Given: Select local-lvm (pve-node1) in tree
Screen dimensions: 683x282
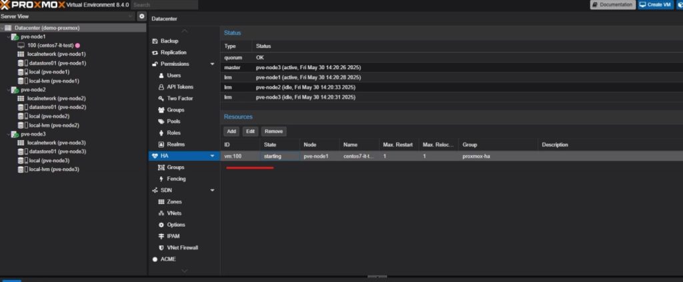Looking at the screenshot, I should point(54,81).
